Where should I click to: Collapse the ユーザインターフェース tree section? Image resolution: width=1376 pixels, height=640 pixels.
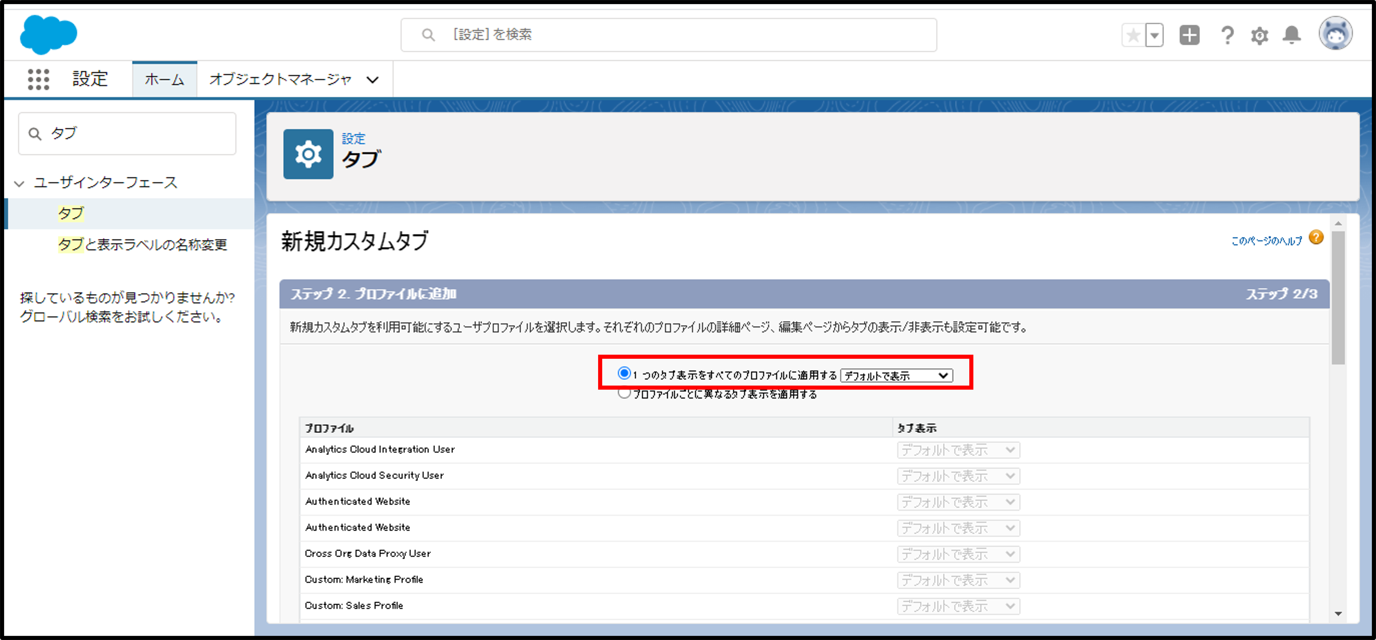pos(19,183)
